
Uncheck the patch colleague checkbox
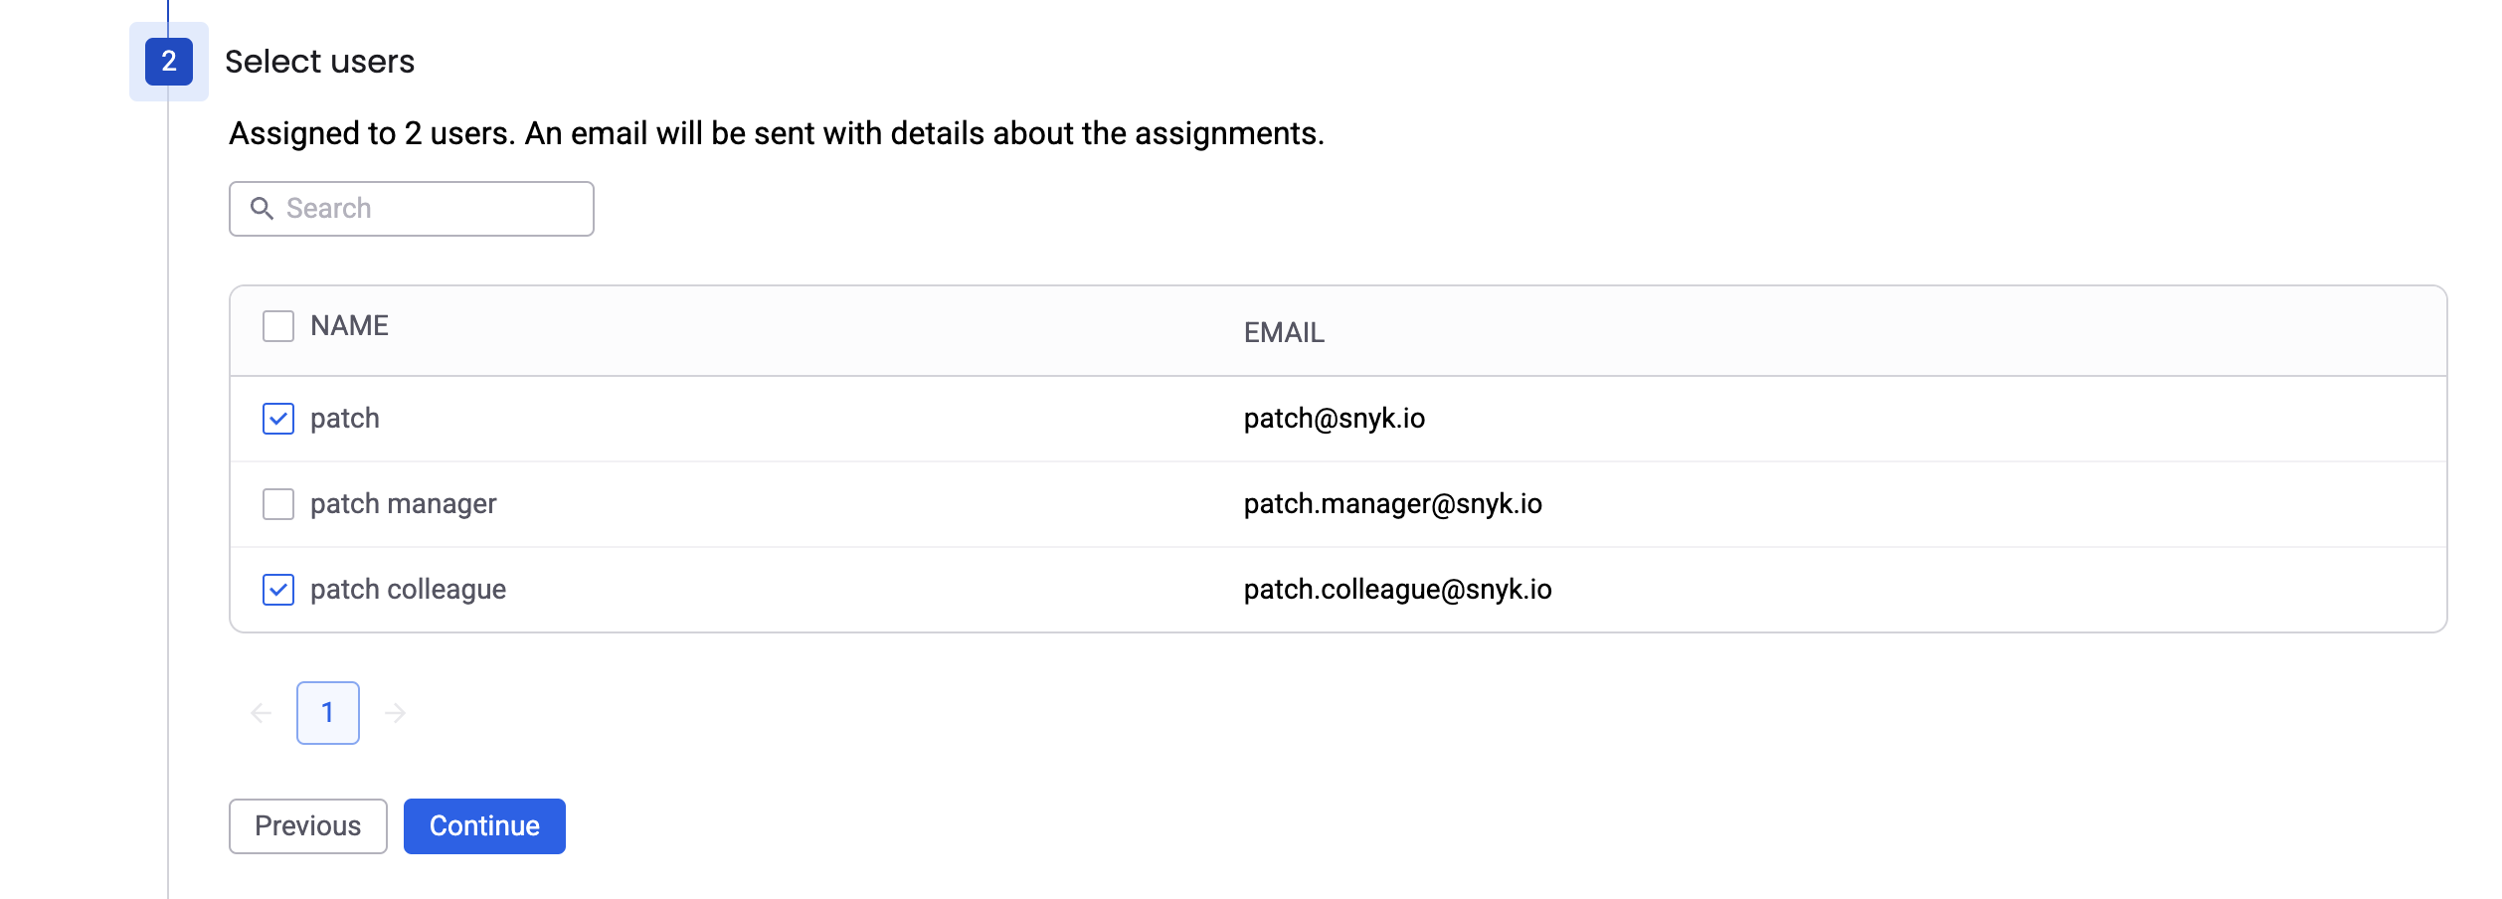pyautogui.click(x=278, y=590)
